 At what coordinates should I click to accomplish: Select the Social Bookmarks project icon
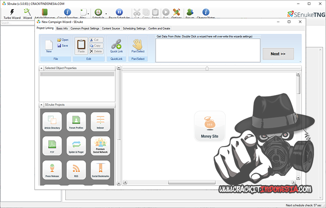click(100, 170)
